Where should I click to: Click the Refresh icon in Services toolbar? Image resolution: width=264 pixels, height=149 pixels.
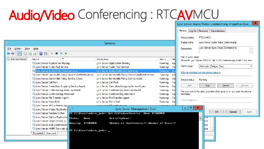click(30, 54)
